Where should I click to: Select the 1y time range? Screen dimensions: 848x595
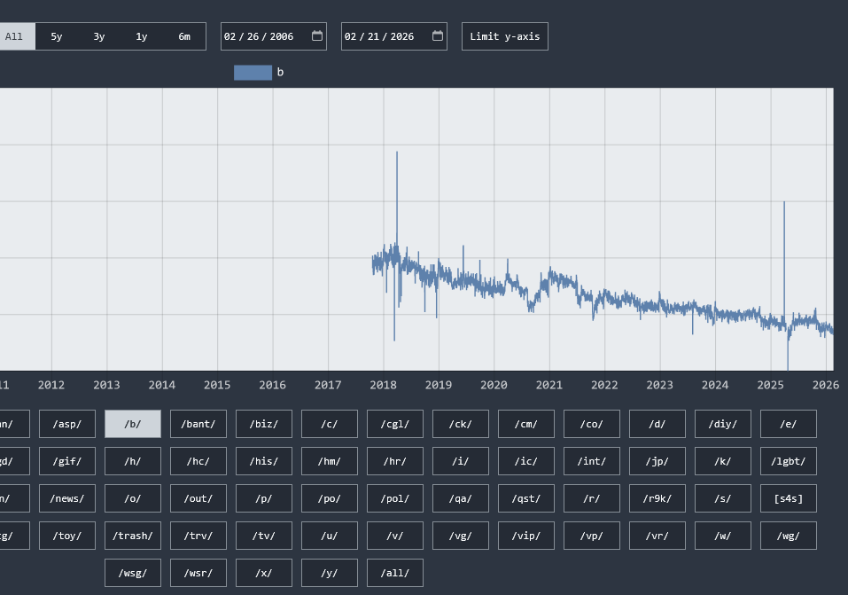(142, 36)
